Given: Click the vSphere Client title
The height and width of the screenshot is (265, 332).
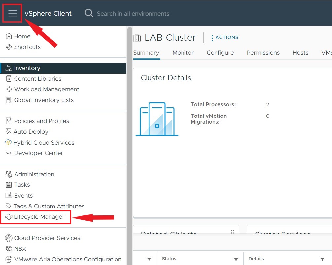Looking at the screenshot, I should coord(48,13).
